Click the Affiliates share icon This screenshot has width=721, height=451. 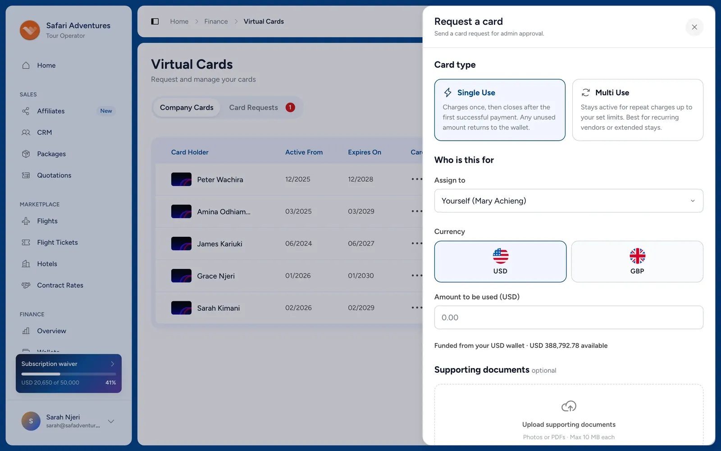coord(26,111)
